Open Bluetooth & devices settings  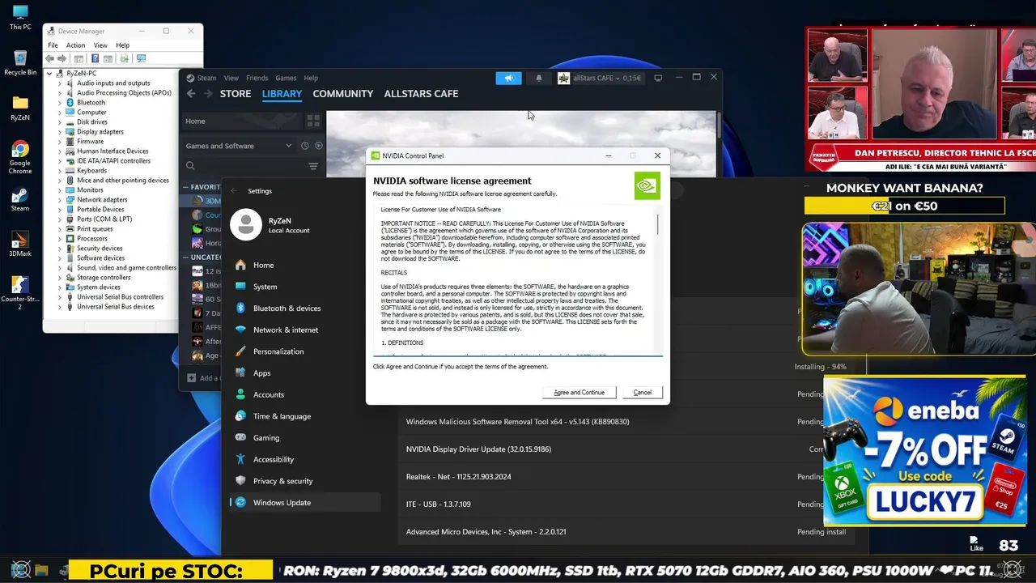point(304,309)
